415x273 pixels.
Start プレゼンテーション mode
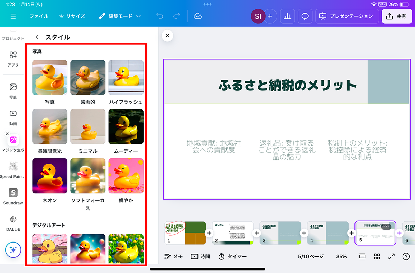(x=347, y=16)
